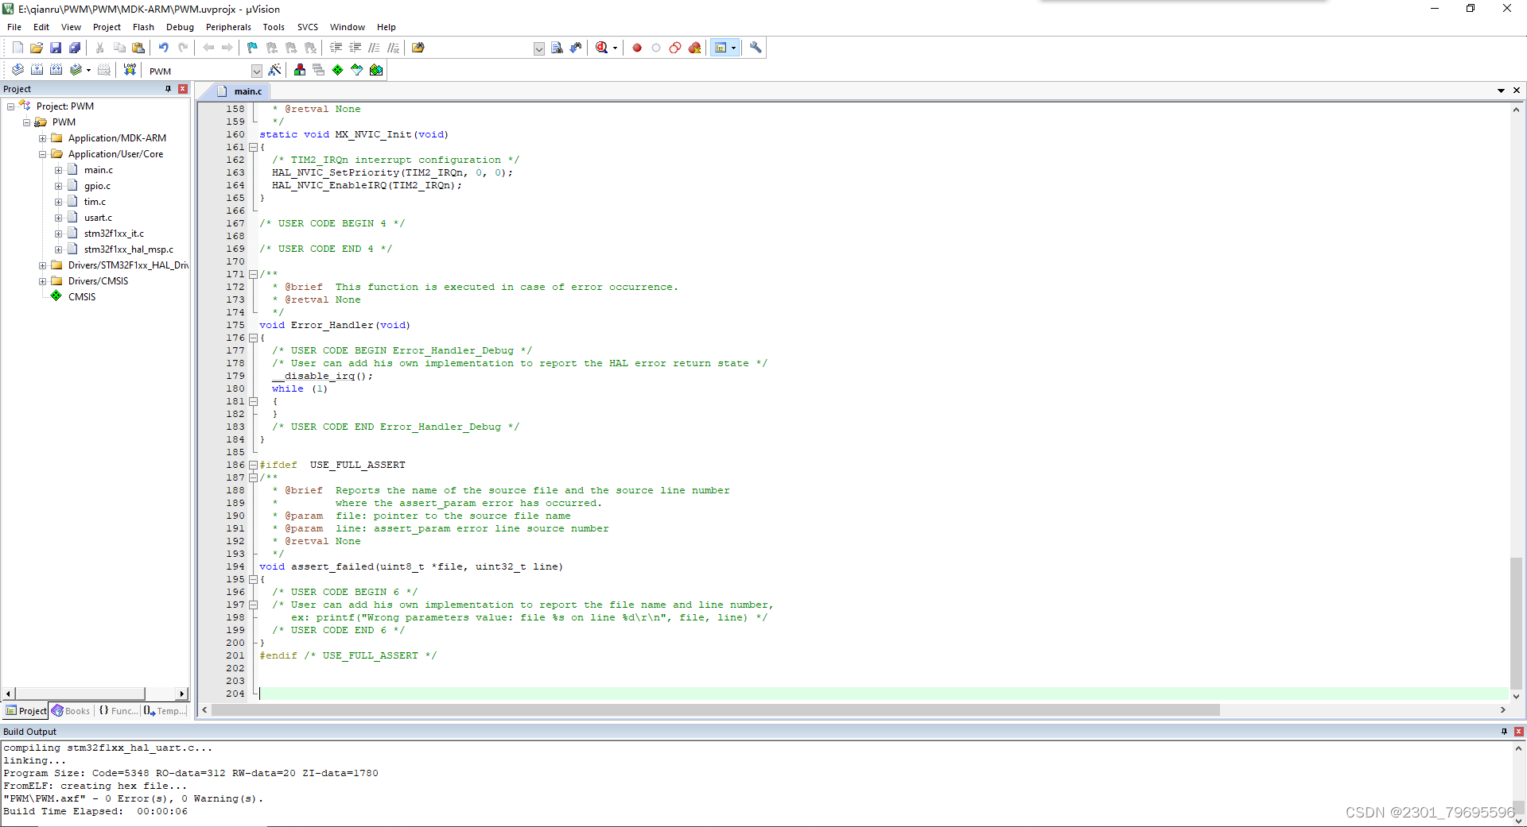
Task: Insert or remove a bookmark flag
Action: [x=252, y=48]
